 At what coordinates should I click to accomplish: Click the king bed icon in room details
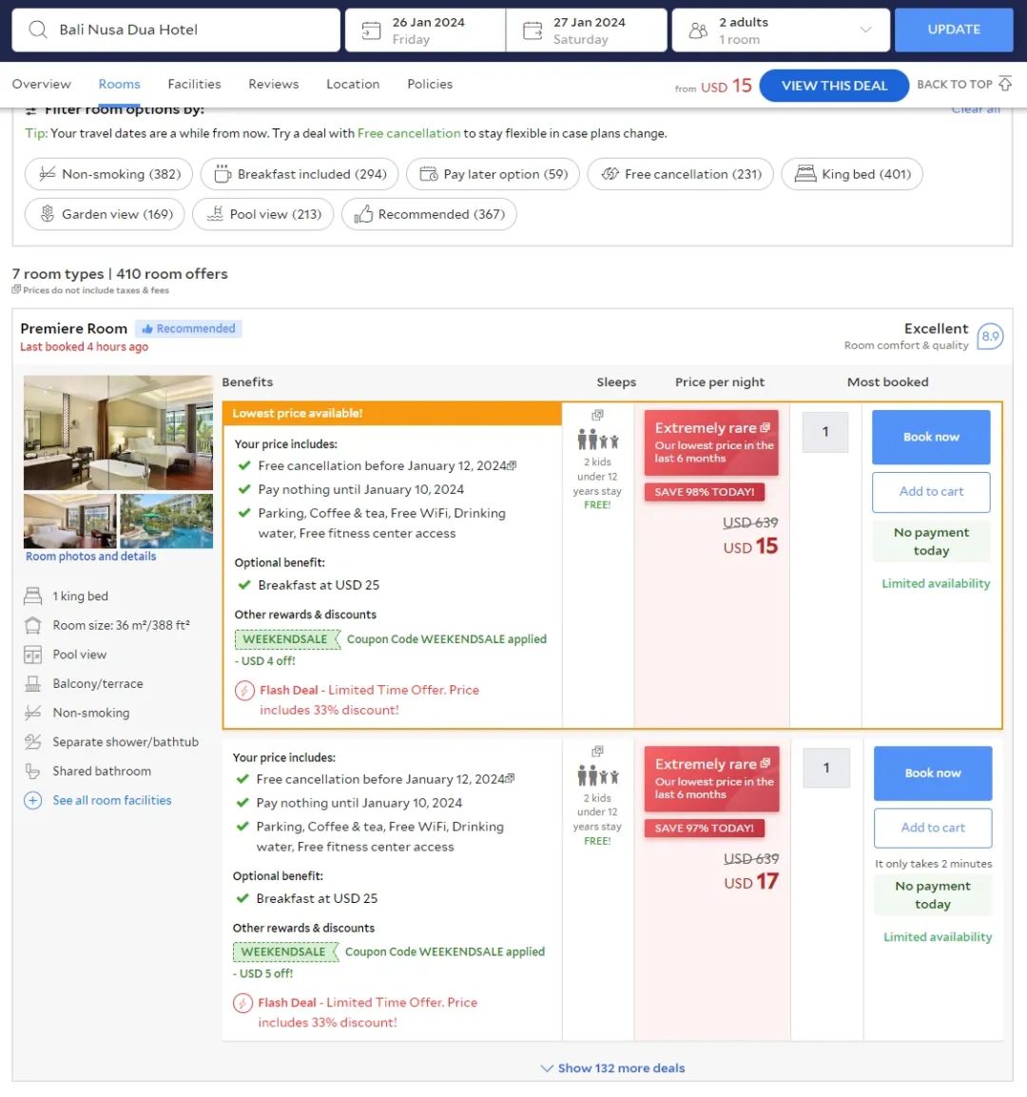click(x=33, y=597)
